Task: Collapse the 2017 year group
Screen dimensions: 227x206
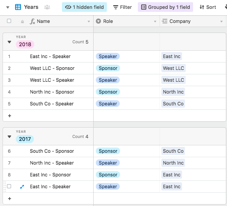Action: (x=10, y=137)
